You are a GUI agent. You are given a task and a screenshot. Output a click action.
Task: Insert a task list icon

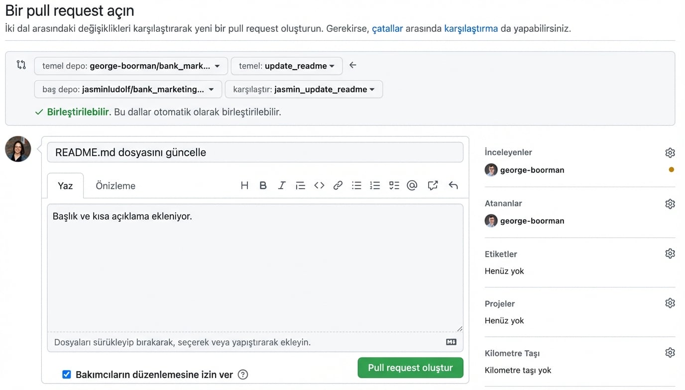pos(394,185)
